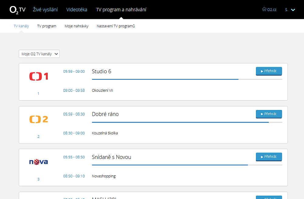The height and width of the screenshot is (199, 304).
Task: Open the Studio 6 programme title
Action: 102,71
